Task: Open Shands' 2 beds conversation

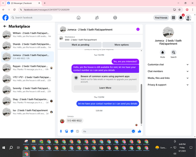Action: 27,46
